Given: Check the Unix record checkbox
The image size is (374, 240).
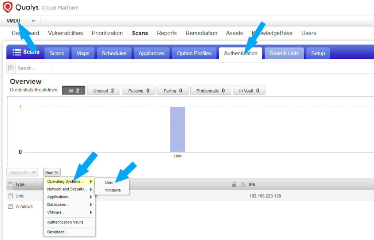Looking at the screenshot, I should click(10, 196).
